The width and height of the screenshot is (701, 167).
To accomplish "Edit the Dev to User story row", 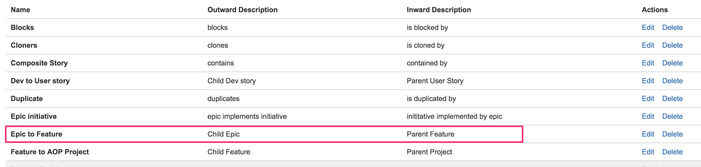I will click(648, 81).
